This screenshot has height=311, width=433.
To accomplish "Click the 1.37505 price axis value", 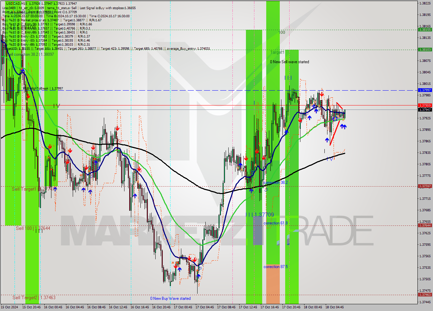I will click(425, 279).
